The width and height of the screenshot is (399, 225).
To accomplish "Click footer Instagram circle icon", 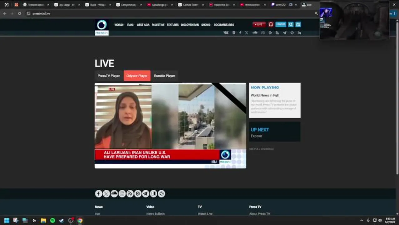I will [x=122, y=194].
